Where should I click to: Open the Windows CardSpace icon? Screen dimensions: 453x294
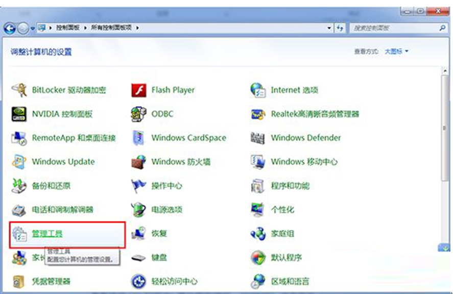(x=139, y=138)
